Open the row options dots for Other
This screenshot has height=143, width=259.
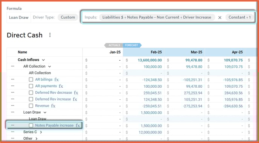coord(12,138)
